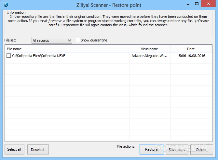Viewport: 218px width, 160px height.
Task: Enable Show quarantine checkbox
Action: click(78, 40)
